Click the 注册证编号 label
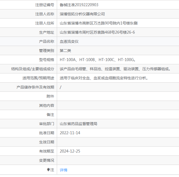The width and height of the screenshot is (179, 177). tap(45, 5)
